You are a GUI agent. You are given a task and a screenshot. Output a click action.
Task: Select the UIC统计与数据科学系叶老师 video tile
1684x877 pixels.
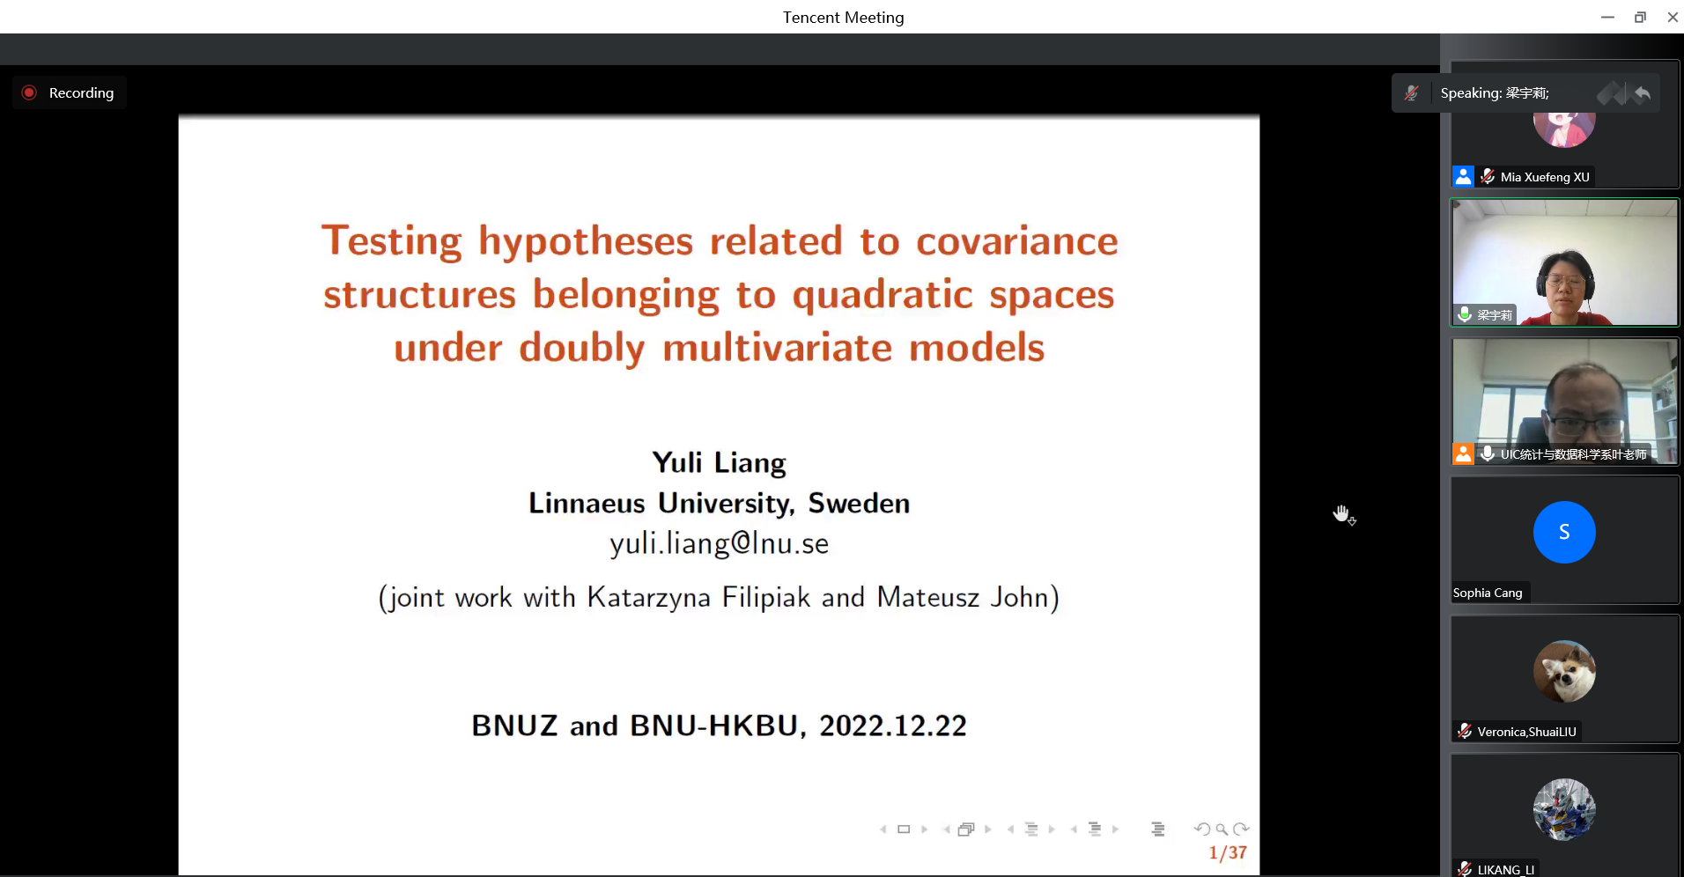(1564, 402)
